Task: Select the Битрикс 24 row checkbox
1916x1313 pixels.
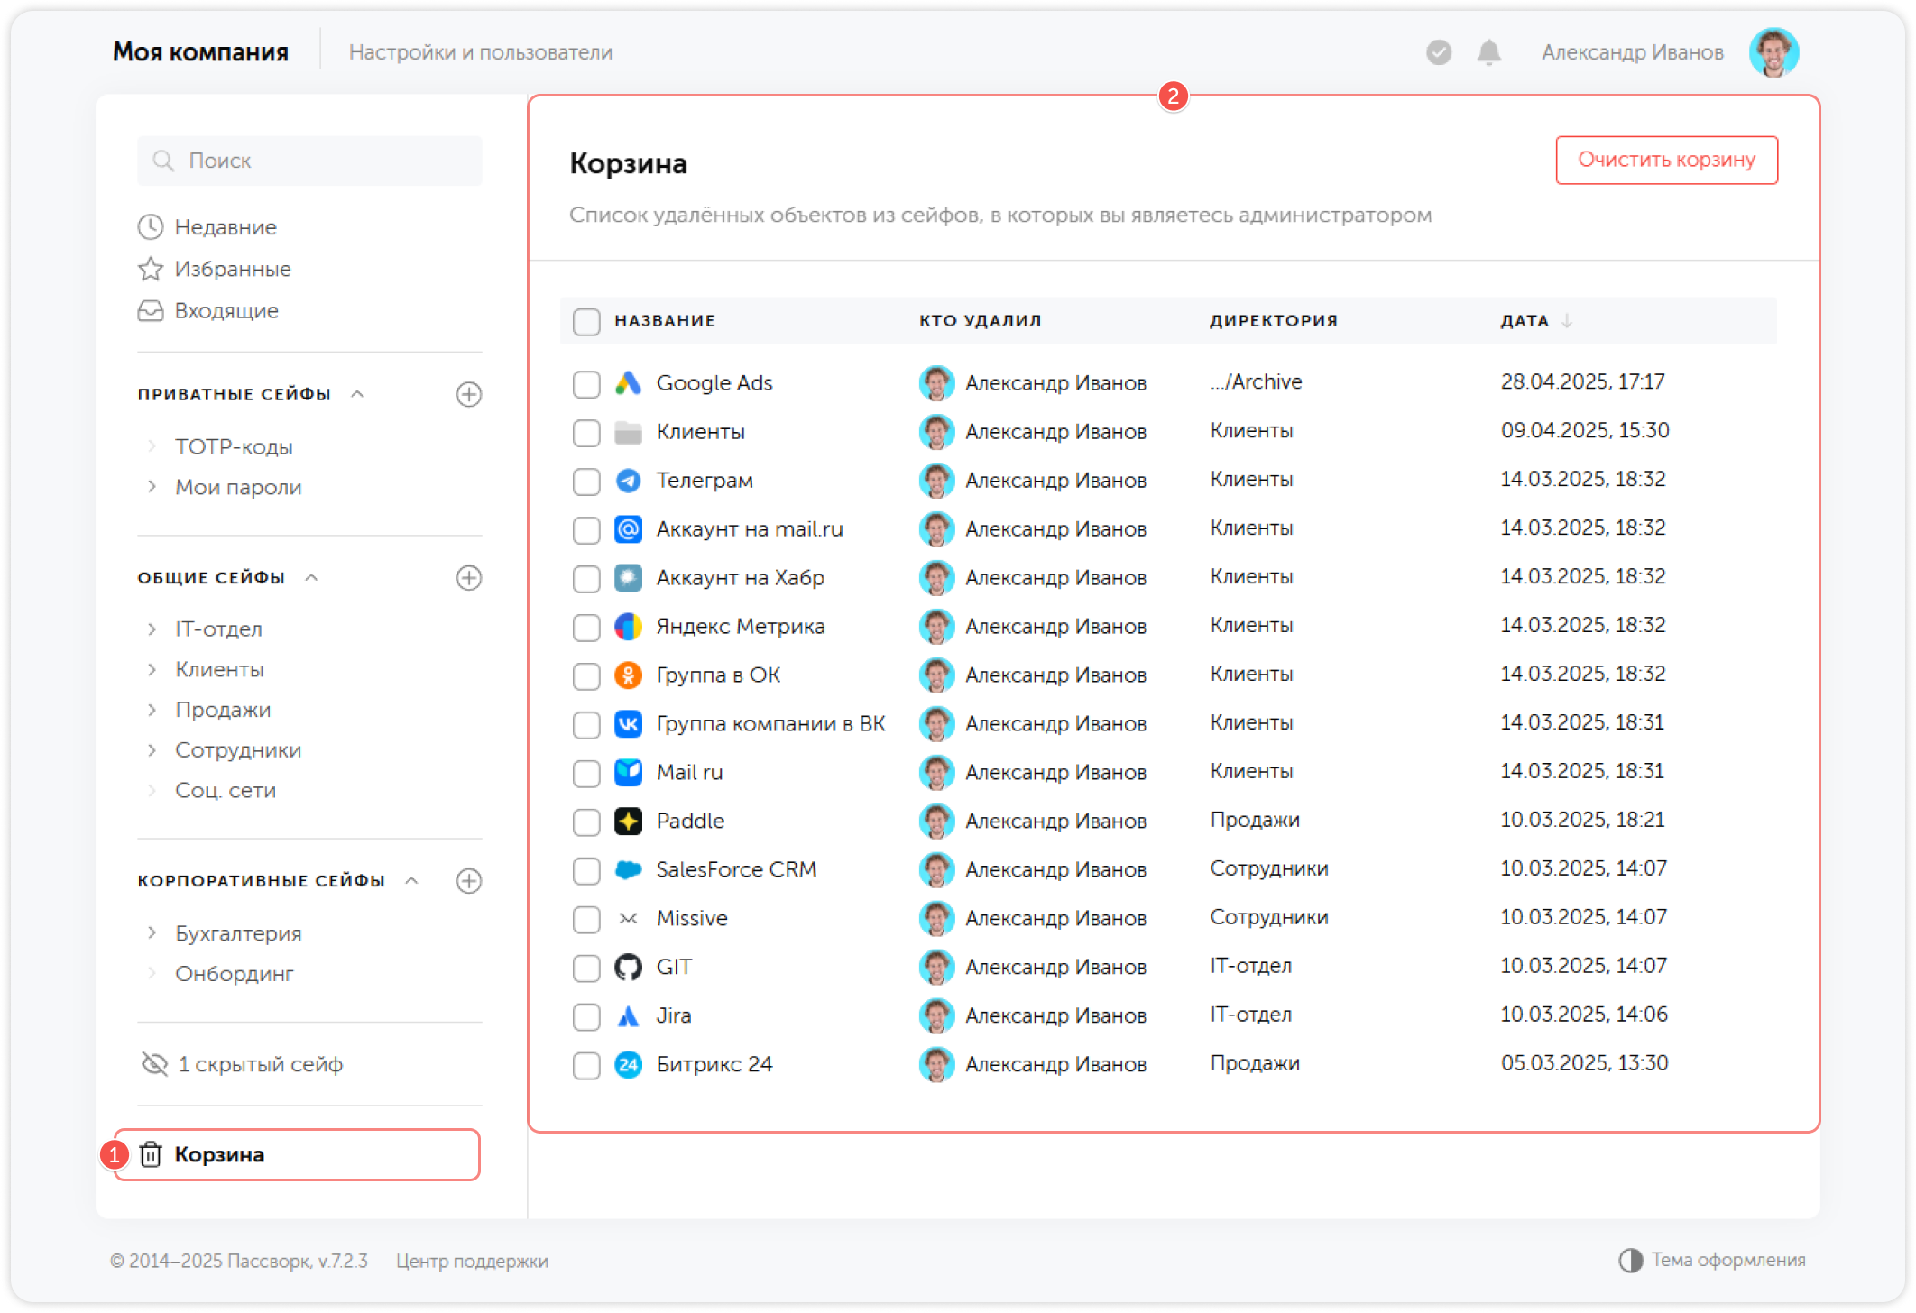Action: click(586, 1065)
